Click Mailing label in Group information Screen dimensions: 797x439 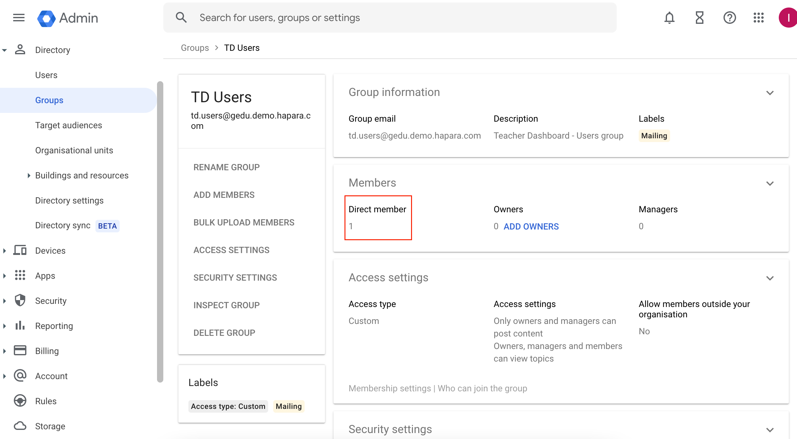(654, 136)
